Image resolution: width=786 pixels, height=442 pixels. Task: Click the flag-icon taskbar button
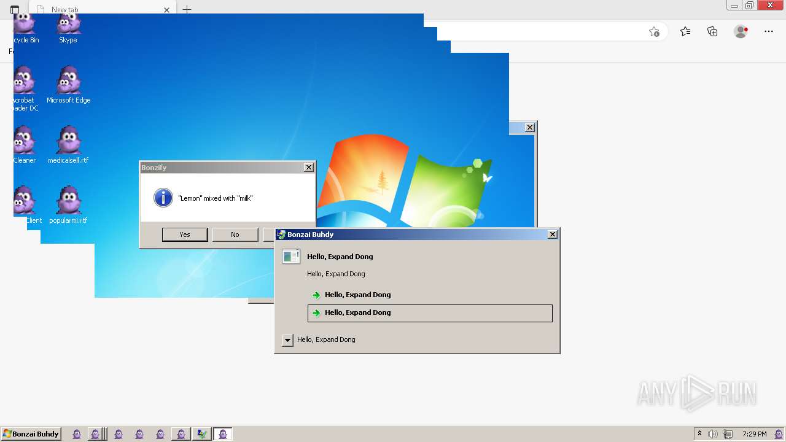coord(201,434)
